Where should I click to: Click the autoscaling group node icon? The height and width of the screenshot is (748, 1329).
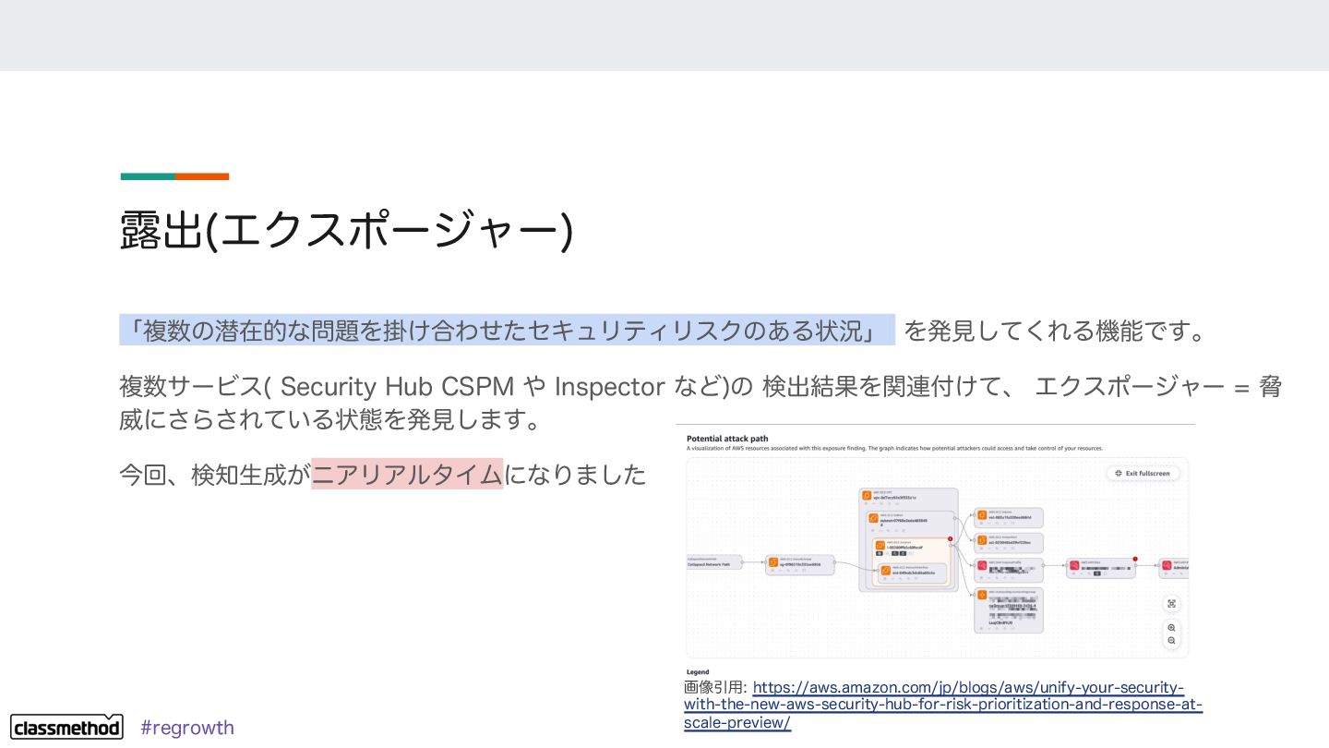[983, 596]
